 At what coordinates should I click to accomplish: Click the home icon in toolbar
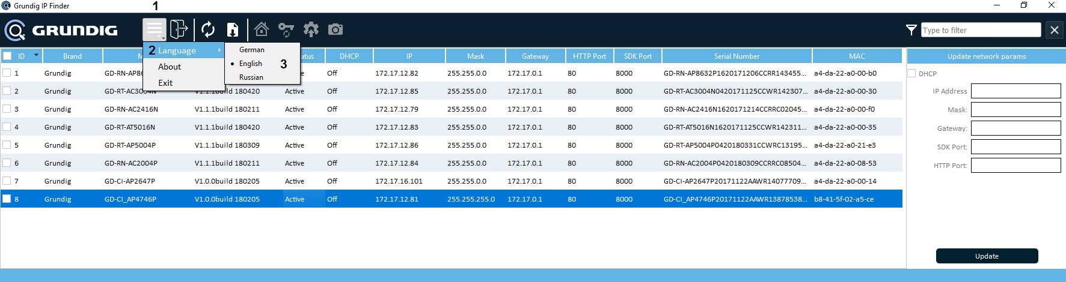pos(261,29)
